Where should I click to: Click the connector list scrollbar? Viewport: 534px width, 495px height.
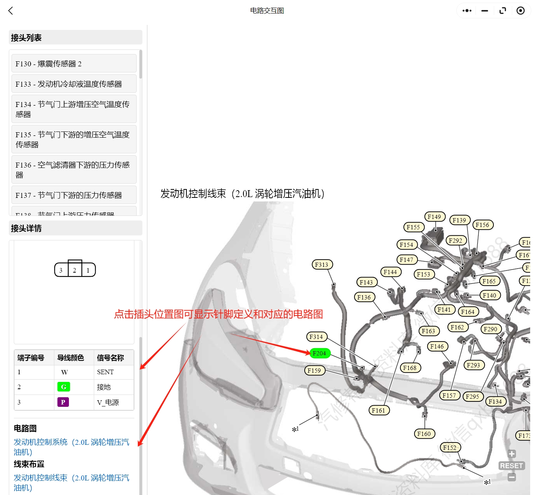coord(140,65)
